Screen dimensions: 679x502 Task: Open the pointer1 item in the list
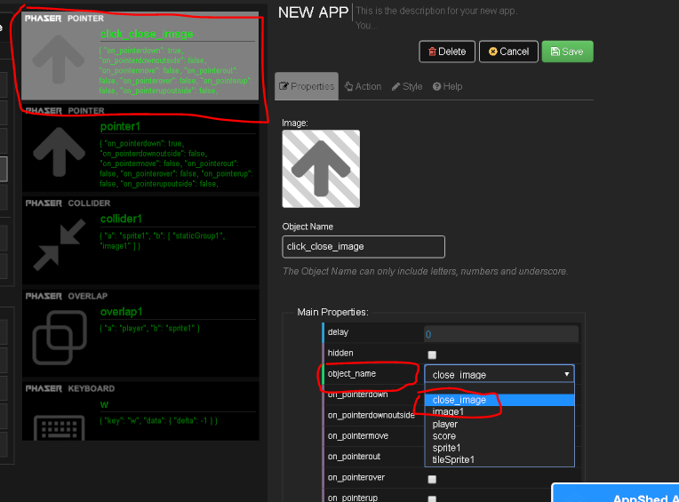(140, 148)
